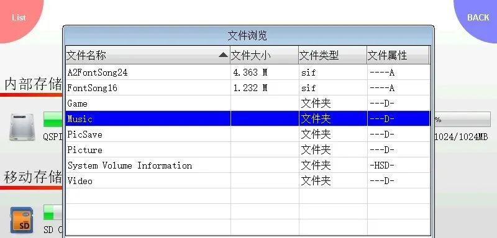
Task: Sort by the 文件属性 column header
Action: click(x=398, y=56)
